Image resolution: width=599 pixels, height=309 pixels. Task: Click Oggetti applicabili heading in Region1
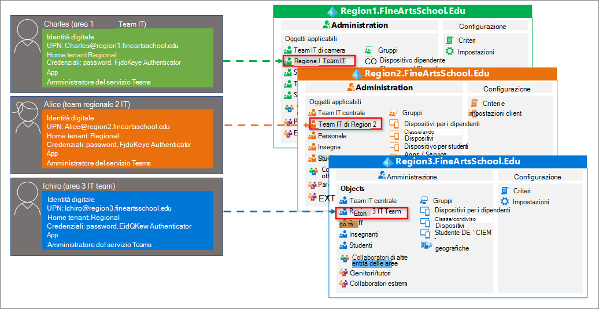311,39
